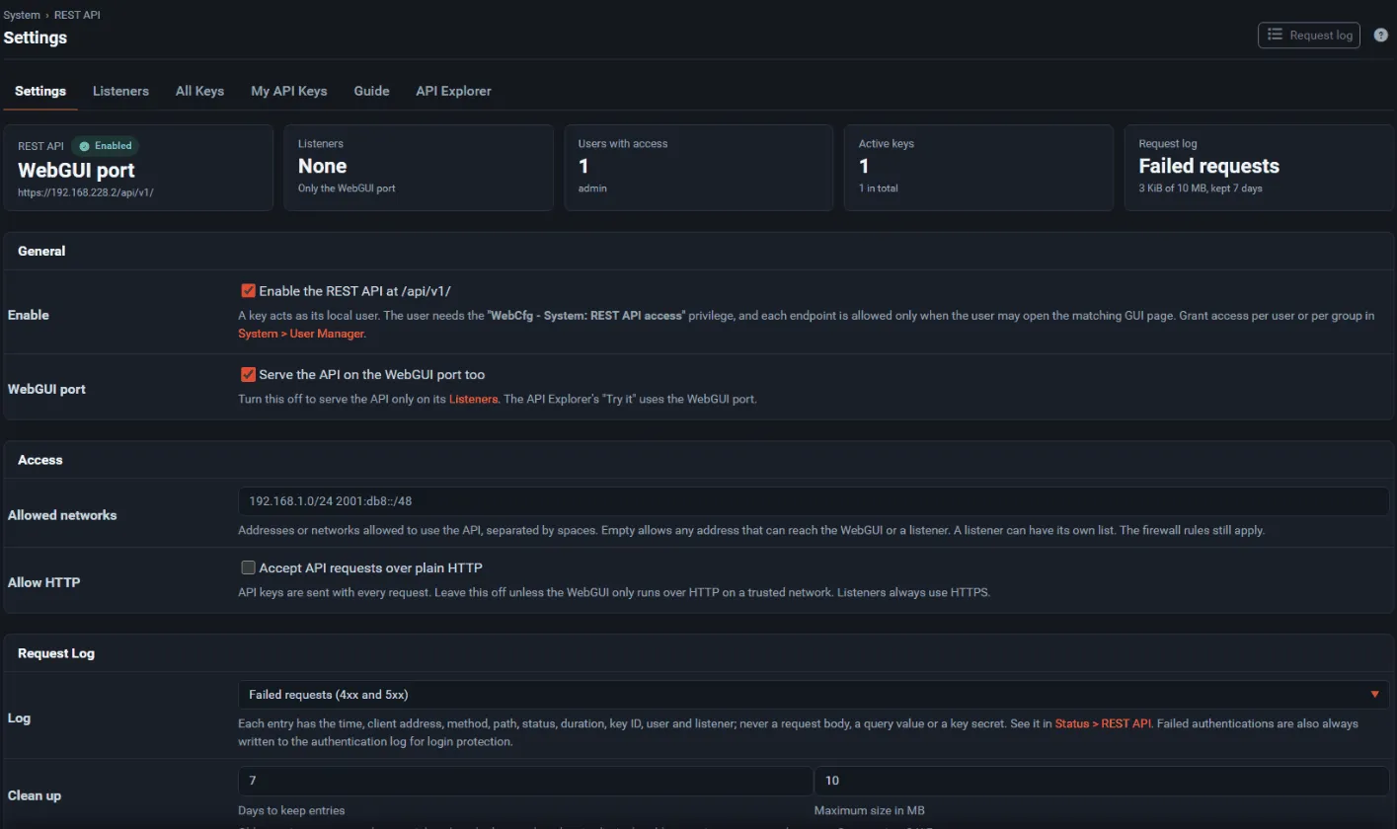This screenshot has width=1397, height=829.
Task: Click the Maximum size in MB field
Action: (1102, 781)
